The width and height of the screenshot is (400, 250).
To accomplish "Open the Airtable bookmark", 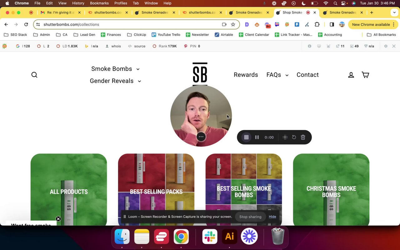I will click(224, 35).
